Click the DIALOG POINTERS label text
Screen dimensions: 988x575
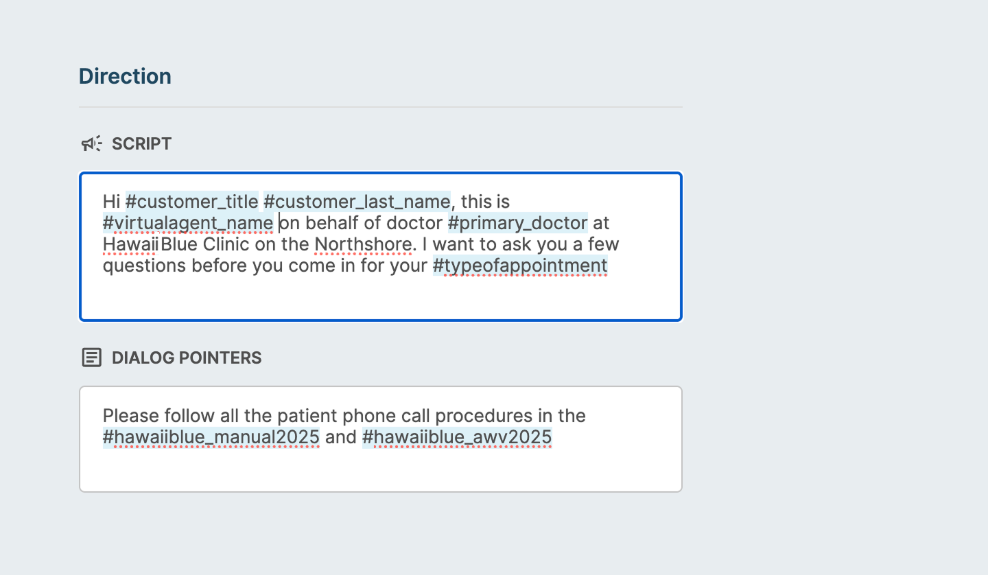click(x=187, y=357)
